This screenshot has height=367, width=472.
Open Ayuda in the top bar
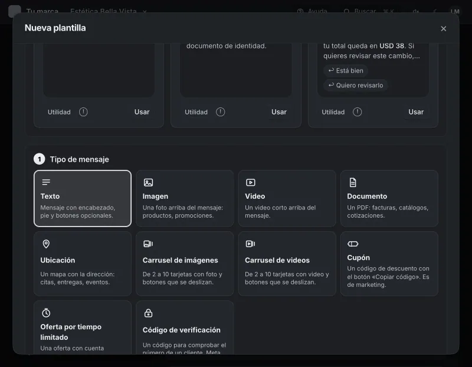312,11
